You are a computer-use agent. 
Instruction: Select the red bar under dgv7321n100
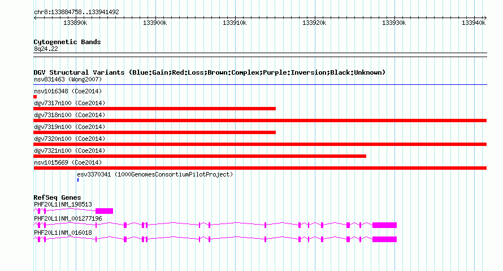tap(200, 156)
